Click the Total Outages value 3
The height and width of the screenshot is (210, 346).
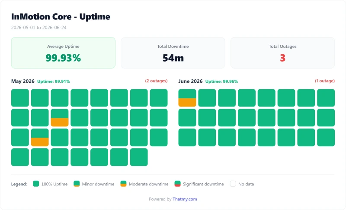283,58
